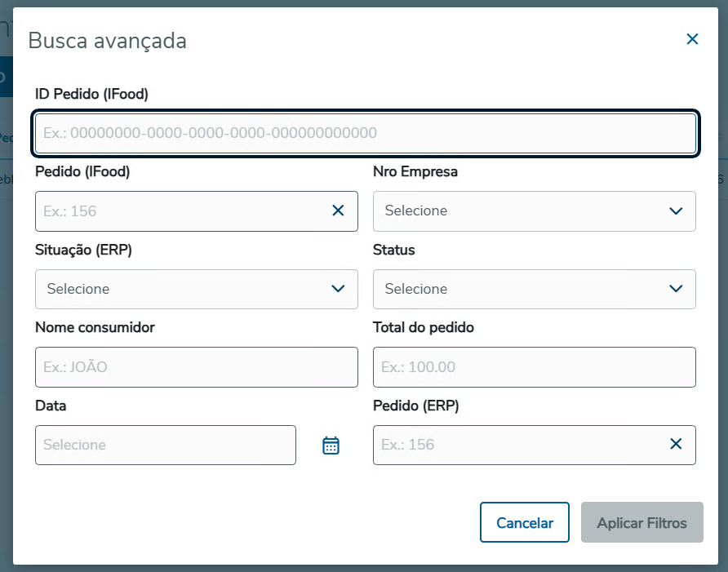Click the Data date input field
Screen dimensions: 728x572
point(165,445)
